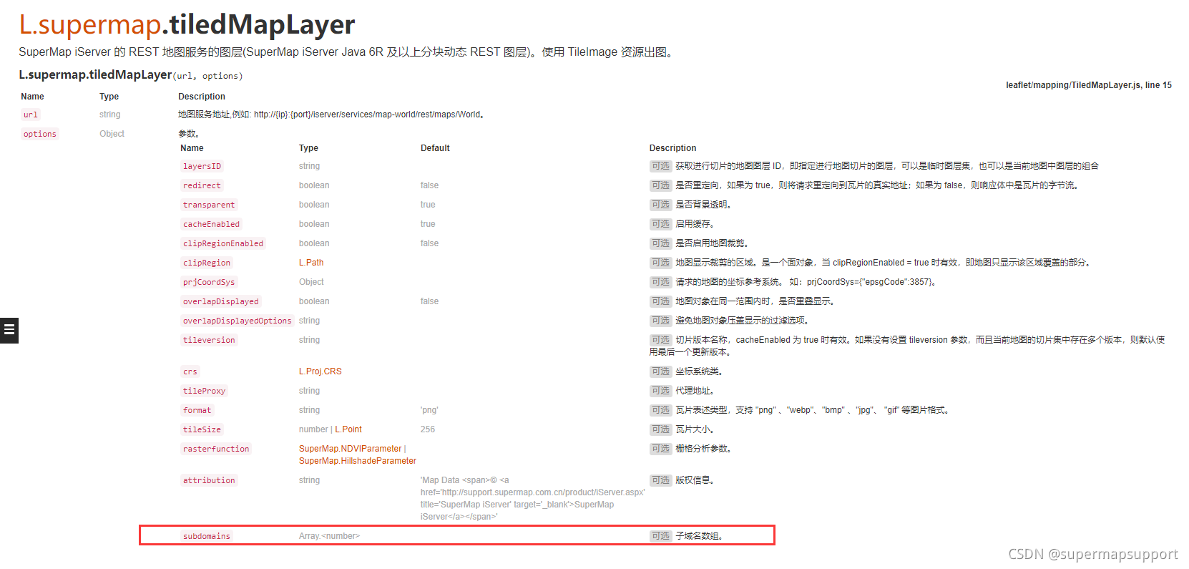This screenshot has width=1189, height=569.
Task: Click the clipRegion option name
Action: 207,263
